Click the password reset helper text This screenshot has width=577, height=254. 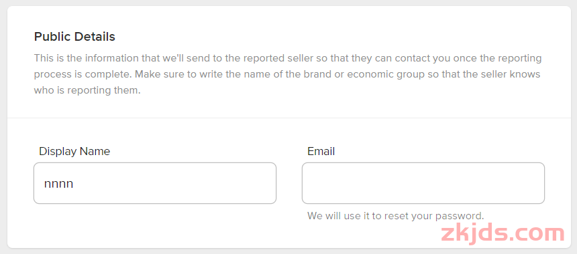(x=396, y=215)
